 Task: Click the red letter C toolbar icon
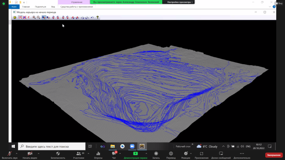click(x=28, y=17)
